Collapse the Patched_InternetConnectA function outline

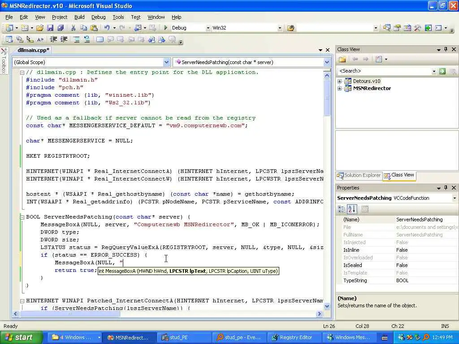point(22,301)
